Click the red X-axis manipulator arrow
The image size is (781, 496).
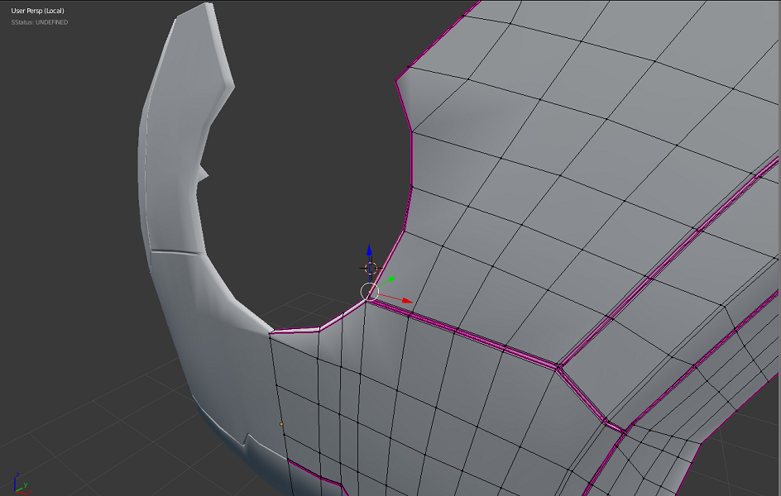point(407,300)
